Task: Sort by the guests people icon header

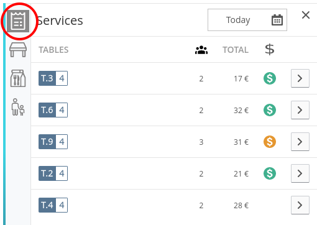Action: point(201,50)
